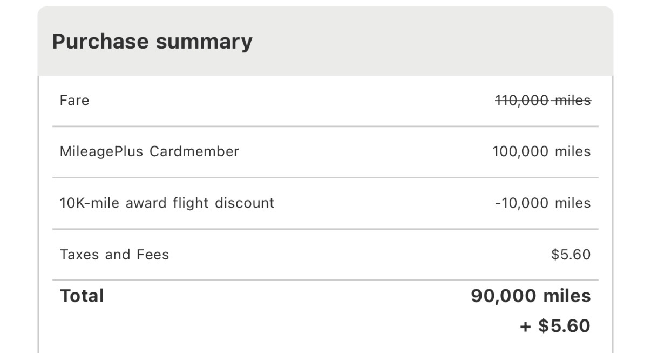Click the divider line beneath the Fare row

coord(325,126)
